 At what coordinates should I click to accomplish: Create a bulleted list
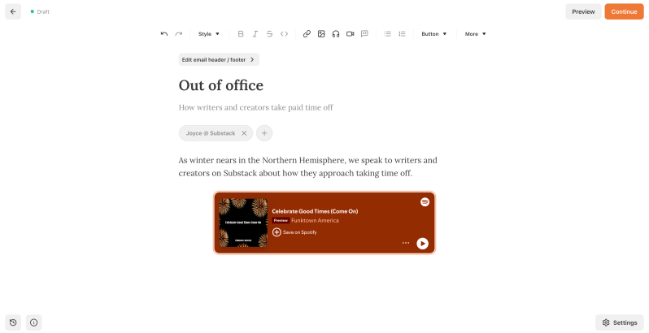(387, 34)
